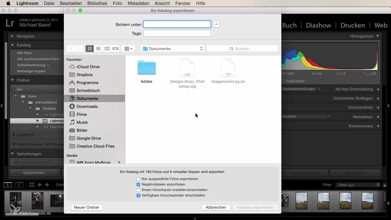Go to previous folder arrow in filmstrip bar

pos(40,185)
